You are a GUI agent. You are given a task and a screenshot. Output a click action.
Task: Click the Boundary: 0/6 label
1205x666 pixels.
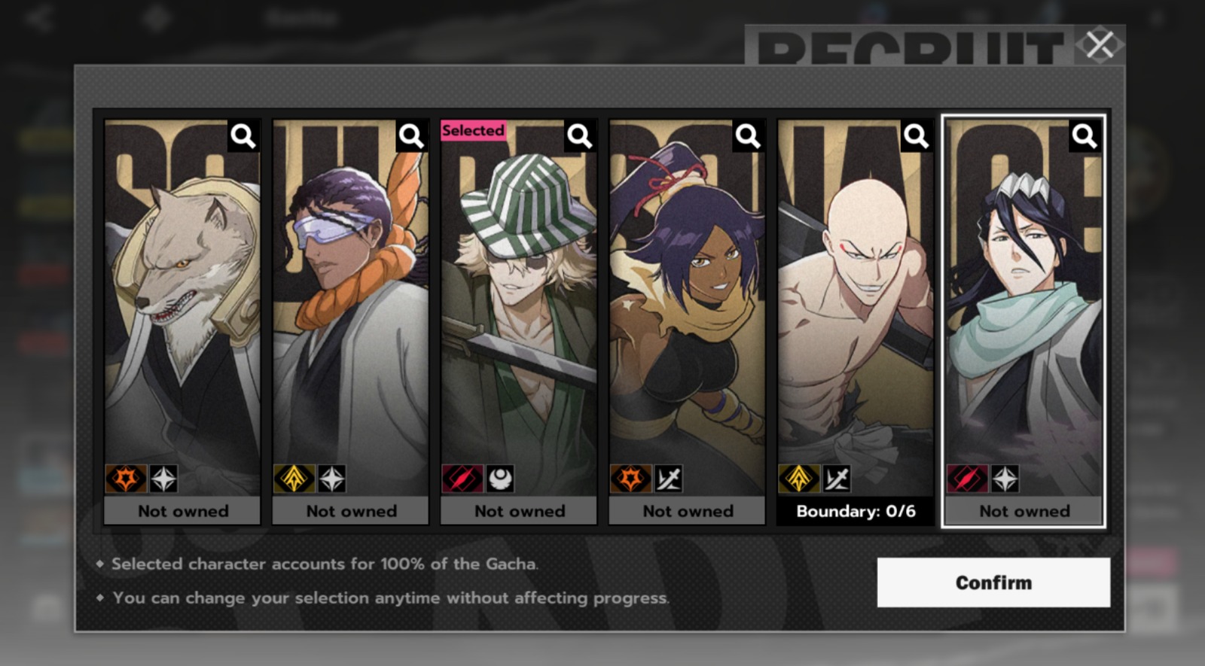click(856, 512)
